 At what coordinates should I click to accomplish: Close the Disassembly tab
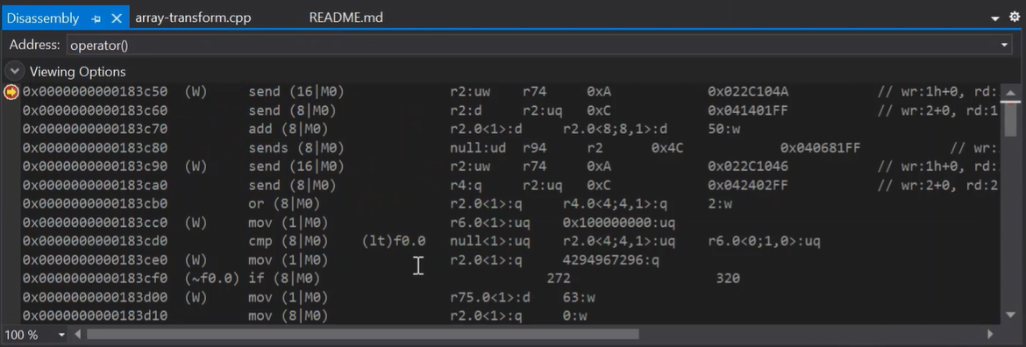click(x=117, y=18)
